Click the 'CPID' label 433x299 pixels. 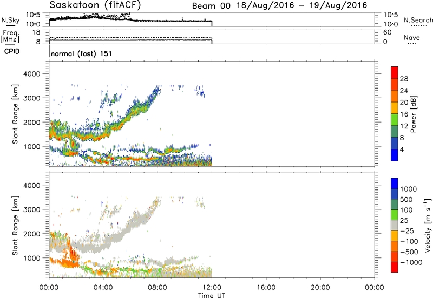click(12, 51)
